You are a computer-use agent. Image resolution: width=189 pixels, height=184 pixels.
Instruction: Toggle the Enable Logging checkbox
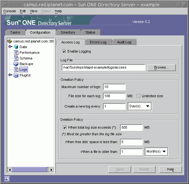click(x=64, y=51)
